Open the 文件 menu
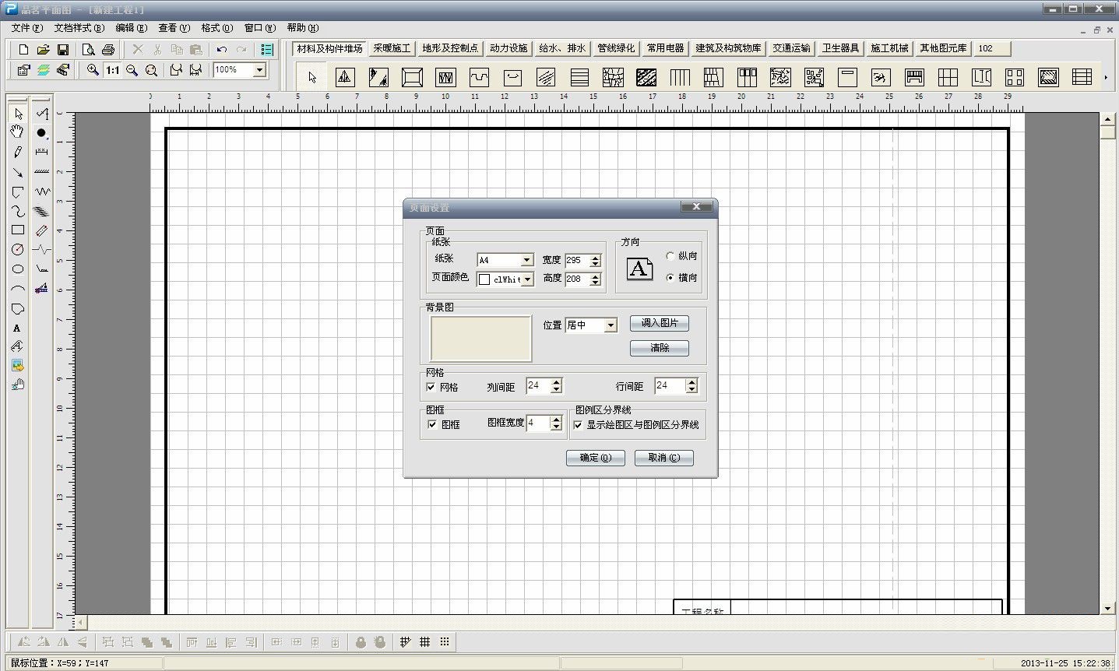The width and height of the screenshot is (1119, 671). click(x=26, y=28)
